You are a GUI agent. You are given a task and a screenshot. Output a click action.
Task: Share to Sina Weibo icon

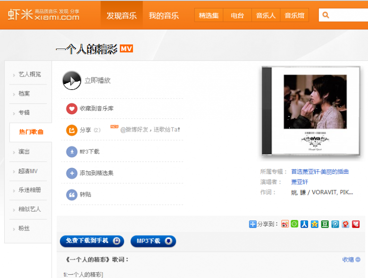click(x=285, y=224)
